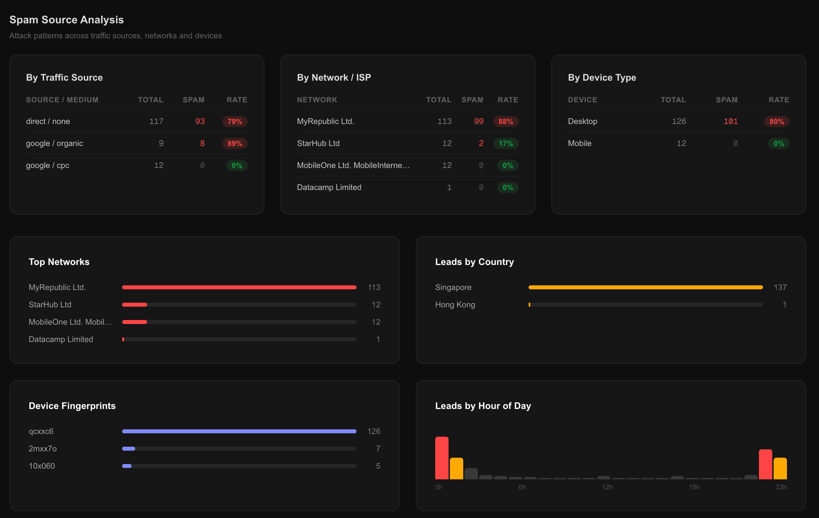Click the StarHub Ltd 17% rate badge
The height and width of the screenshot is (518, 819).
pos(505,143)
